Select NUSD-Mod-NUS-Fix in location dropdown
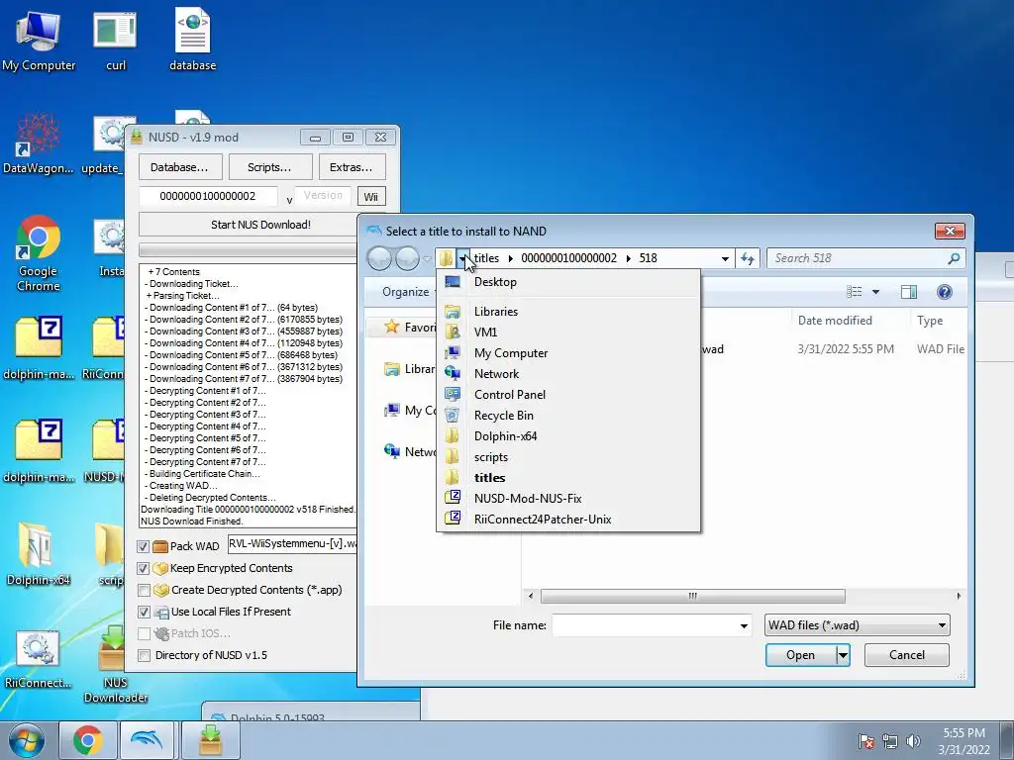The width and height of the screenshot is (1014, 760). [568, 499]
